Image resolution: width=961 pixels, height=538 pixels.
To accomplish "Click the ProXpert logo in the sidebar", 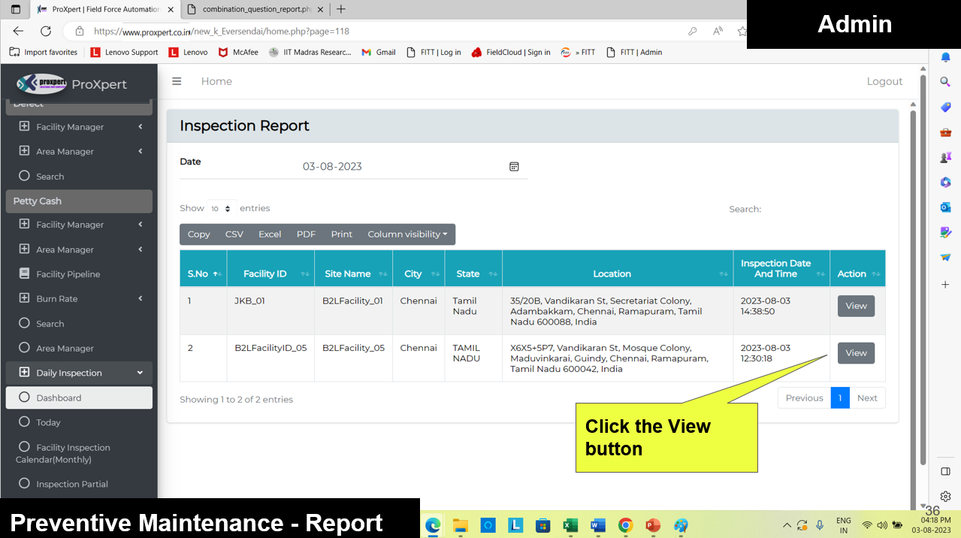I will 42,83.
